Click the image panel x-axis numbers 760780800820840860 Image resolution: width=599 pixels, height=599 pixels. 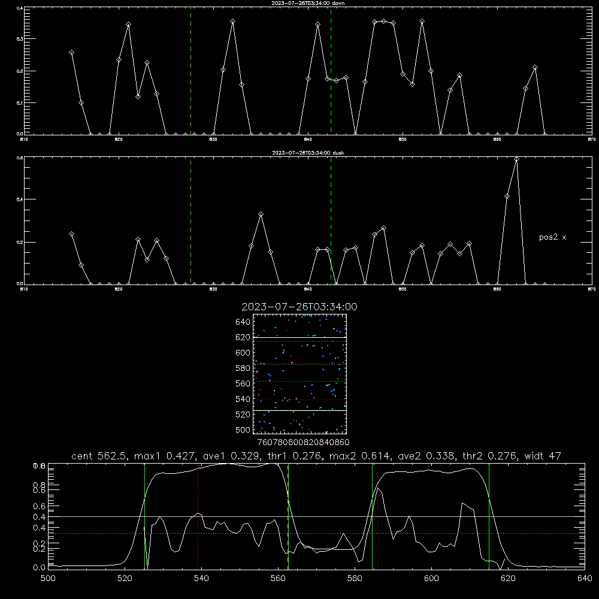tap(303, 442)
